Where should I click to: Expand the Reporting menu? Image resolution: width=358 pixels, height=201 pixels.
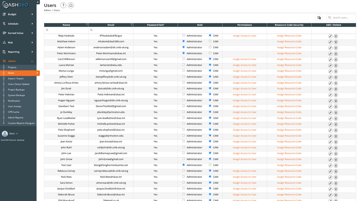(x=18, y=52)
